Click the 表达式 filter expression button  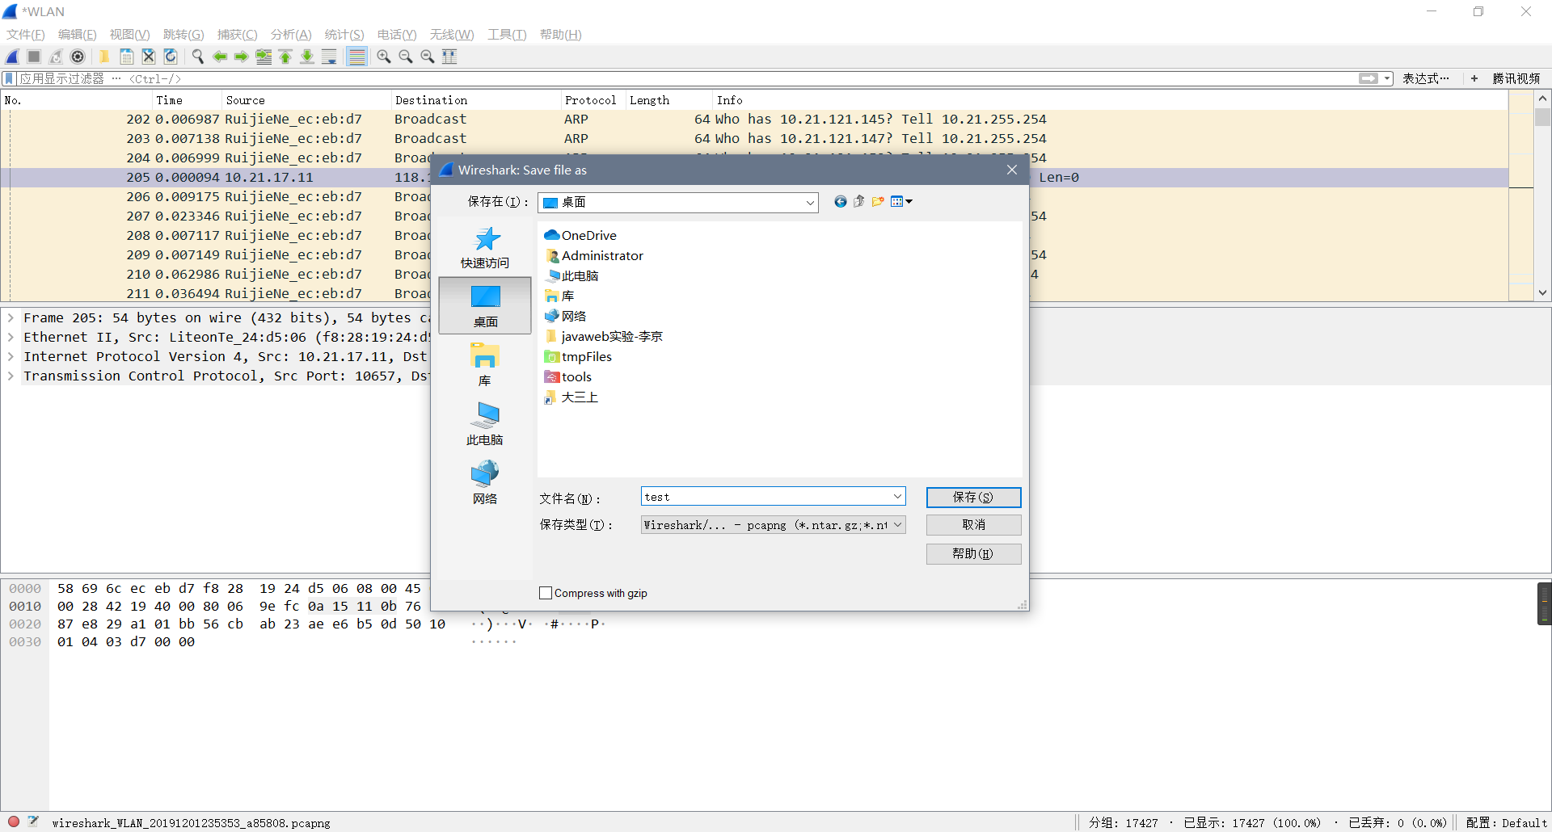(x=1425, y=78)
